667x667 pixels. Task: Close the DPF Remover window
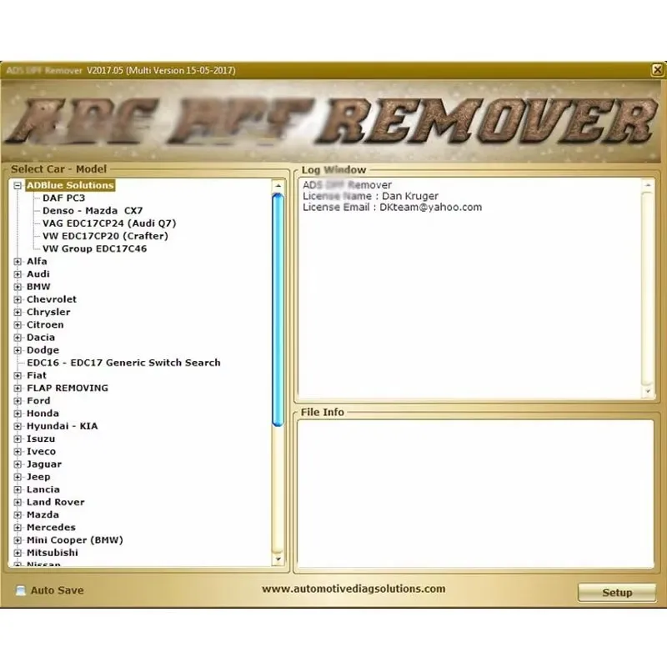[x=657, y=70]
